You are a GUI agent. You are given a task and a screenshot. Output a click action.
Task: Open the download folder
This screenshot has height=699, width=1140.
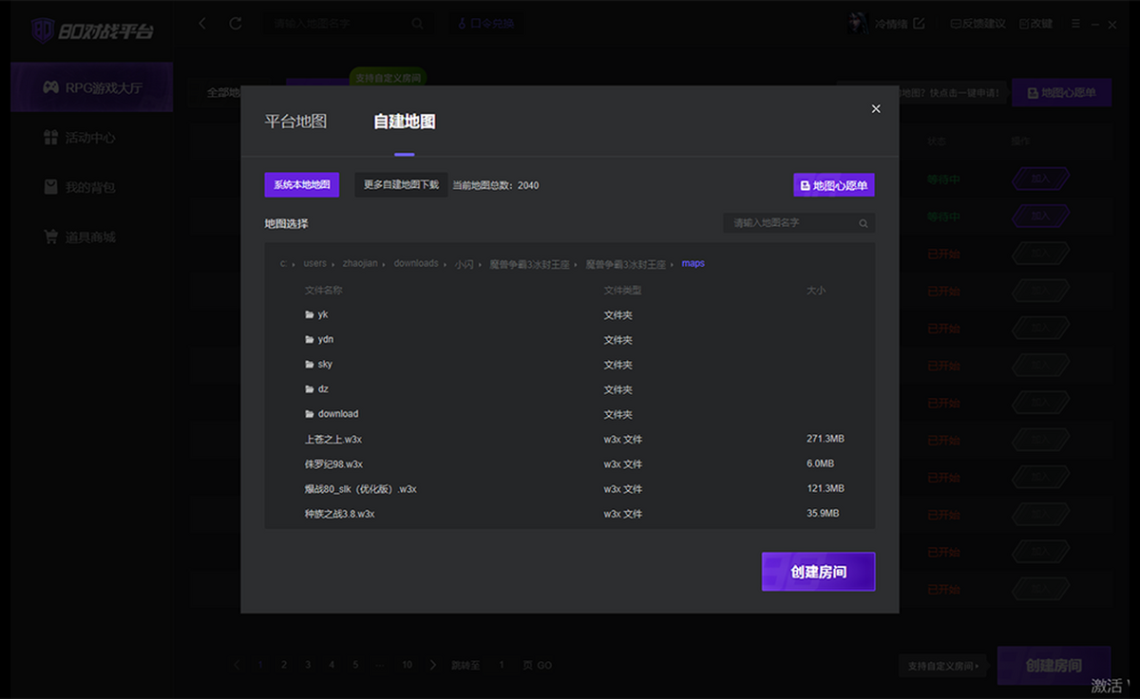tap(337, 414)
